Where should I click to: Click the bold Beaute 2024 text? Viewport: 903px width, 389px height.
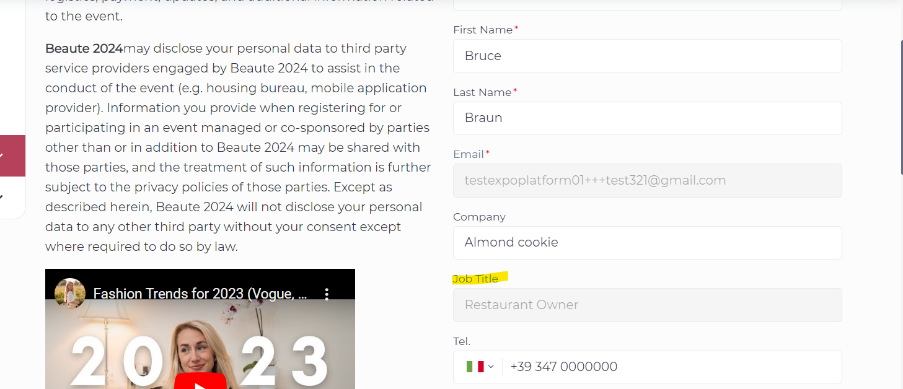(84, 48)
